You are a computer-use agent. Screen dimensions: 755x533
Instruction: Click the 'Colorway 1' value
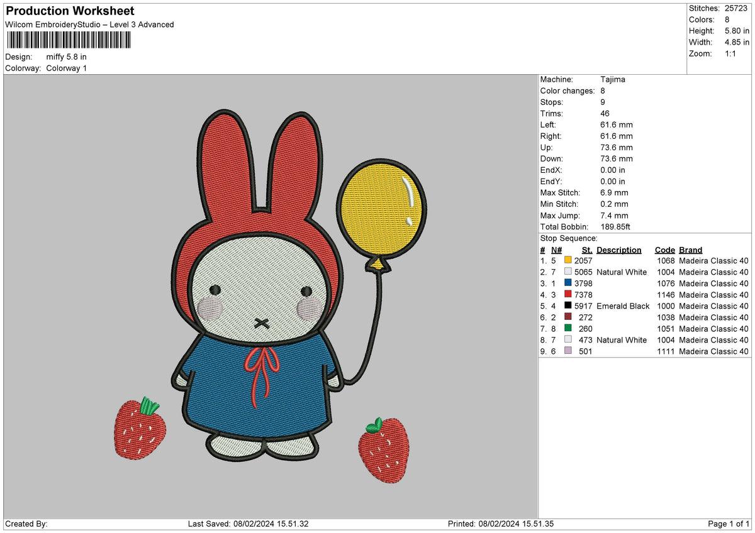67,69
